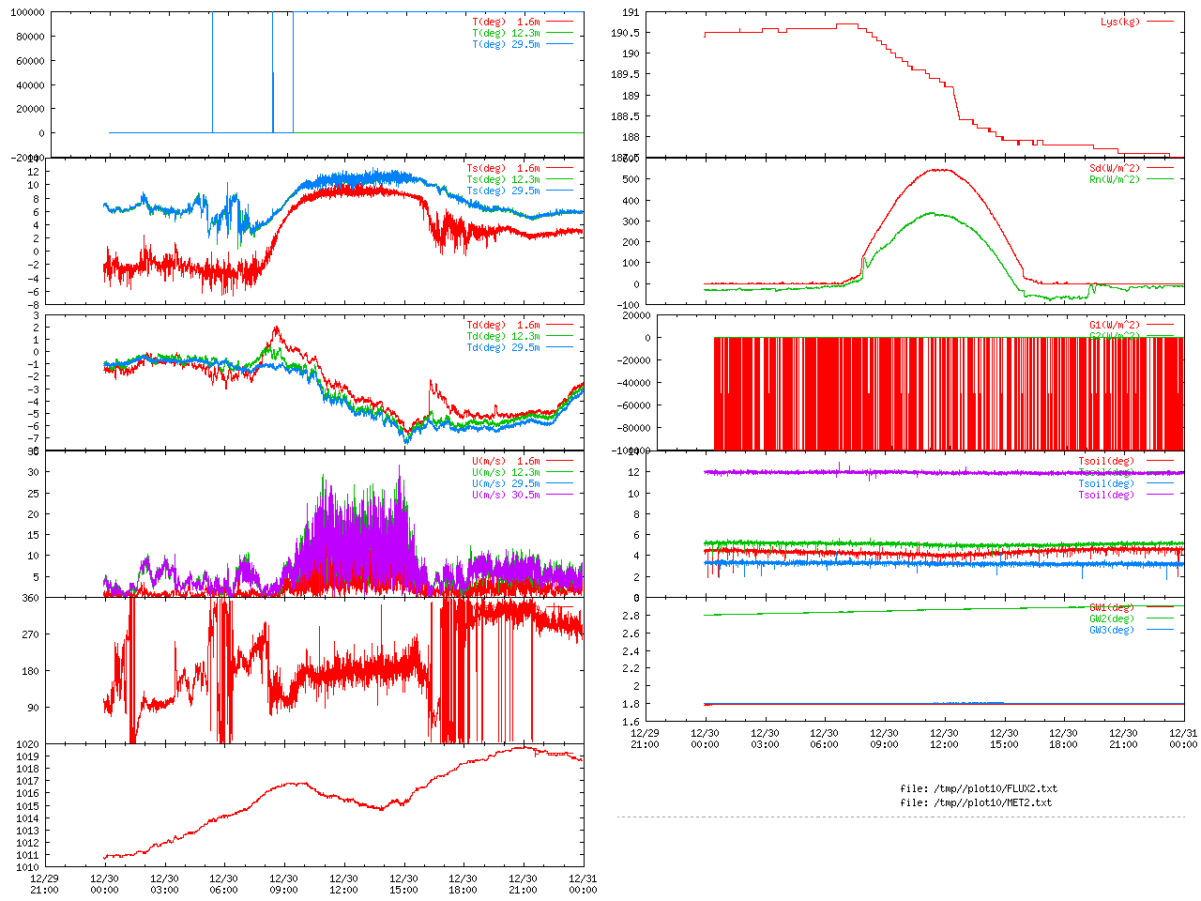Screen dimensions: 1201x901
Task: Select the GW3(deg) legend label
Action: click(x=1111, y=630)
